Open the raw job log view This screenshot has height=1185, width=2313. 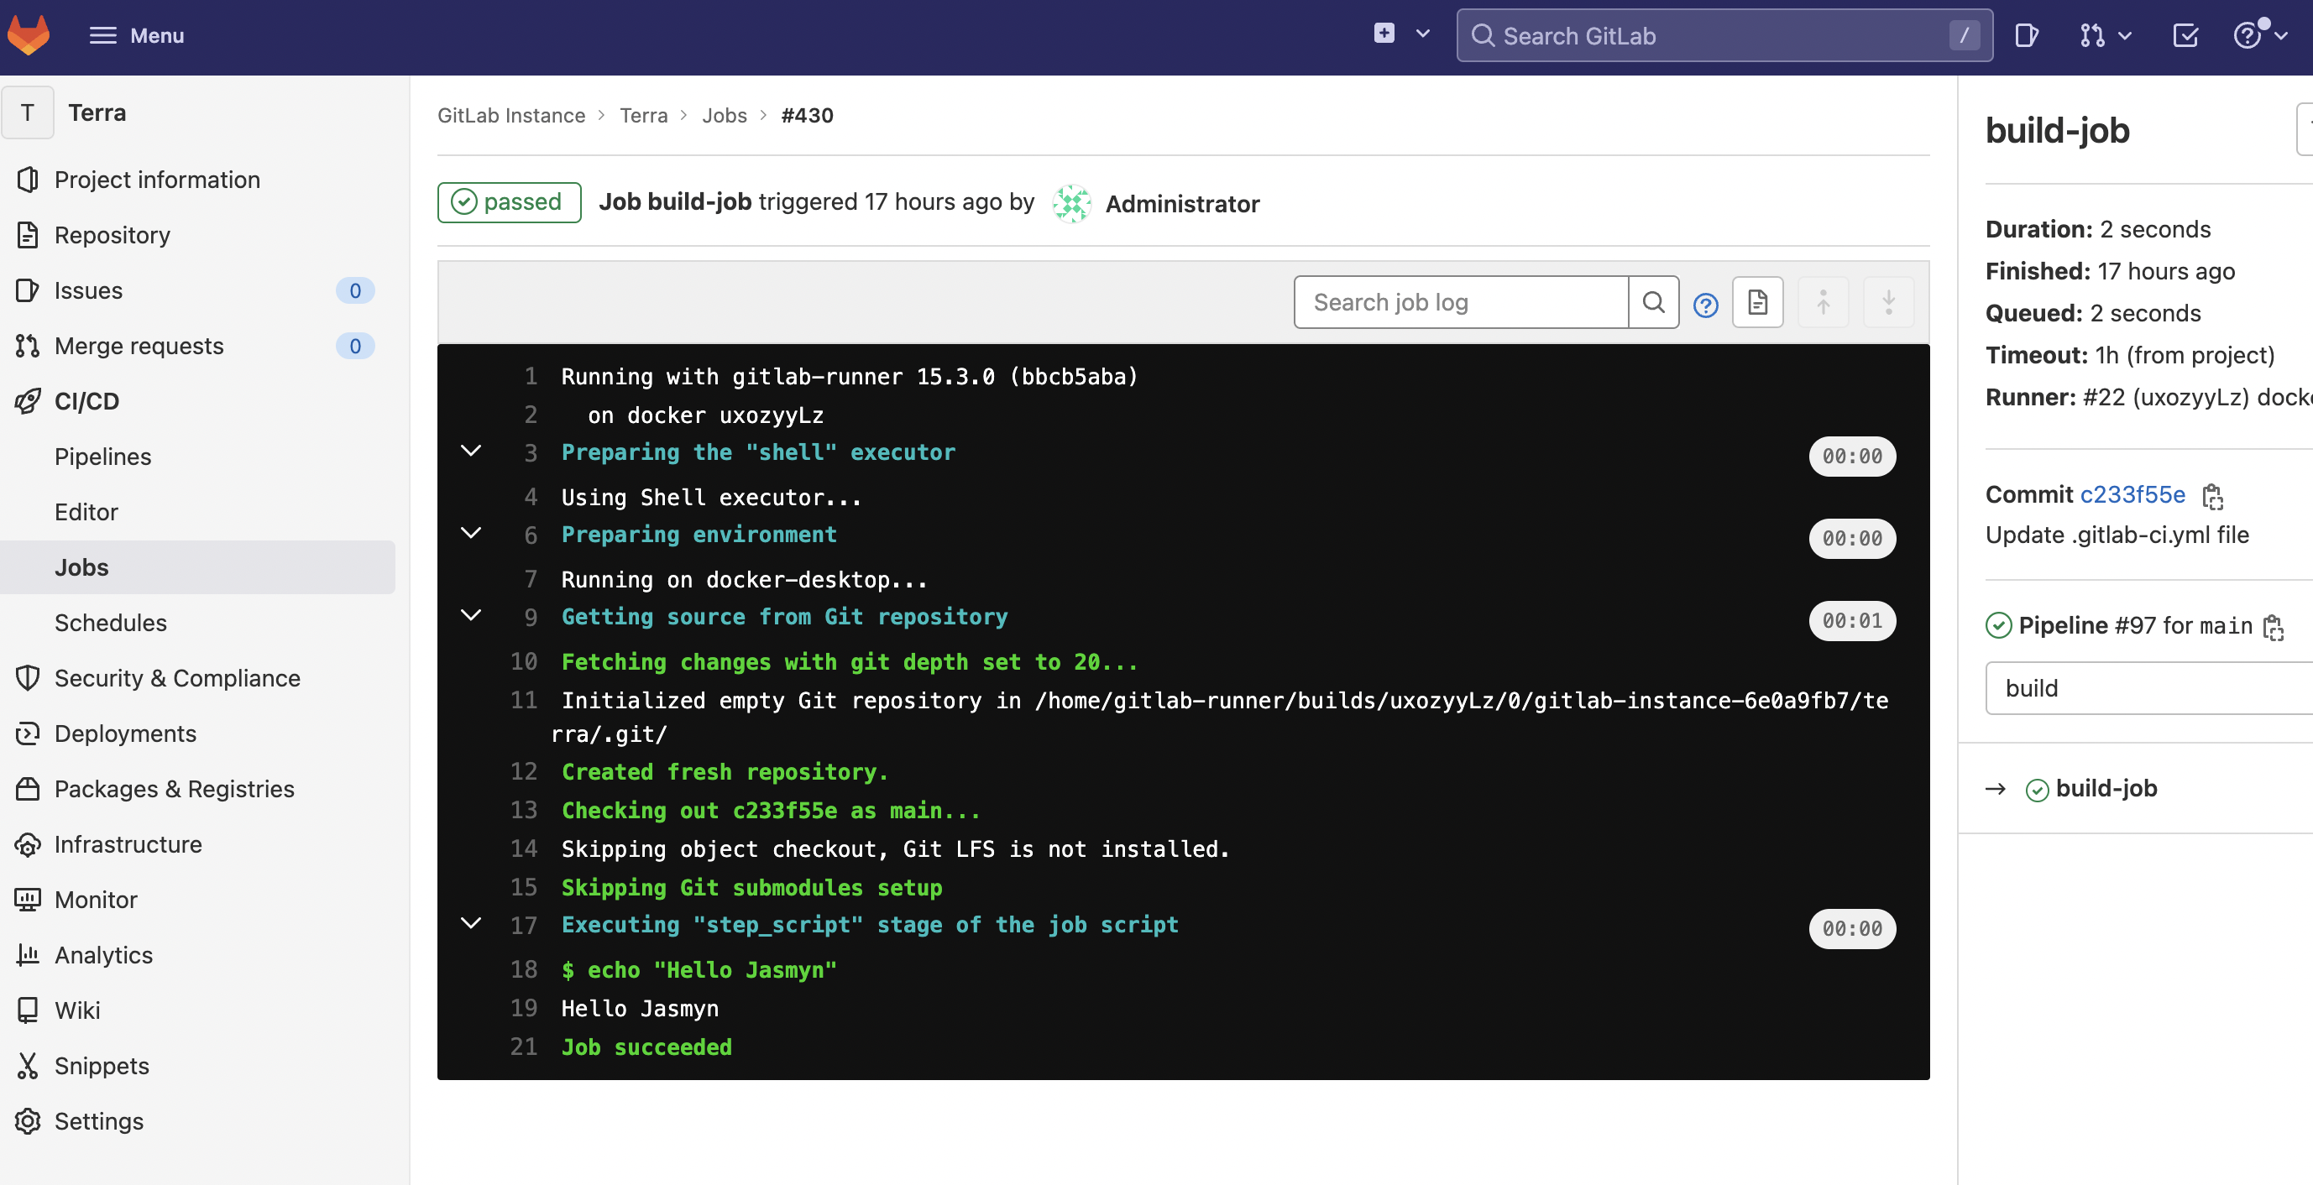(x=1756, y=301)
